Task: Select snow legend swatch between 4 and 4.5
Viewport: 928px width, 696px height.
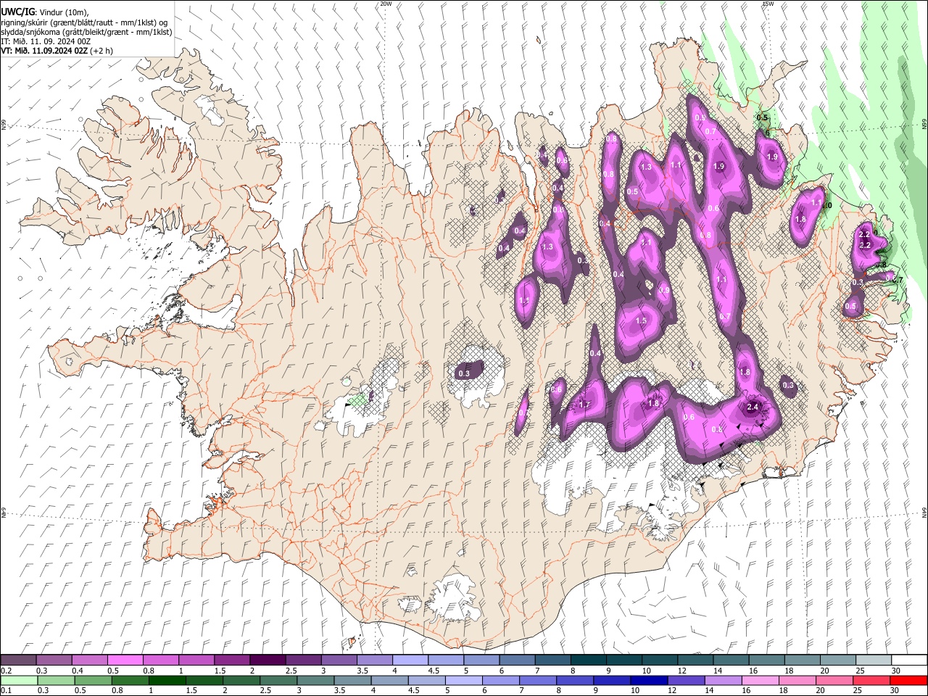Action: 410,660
